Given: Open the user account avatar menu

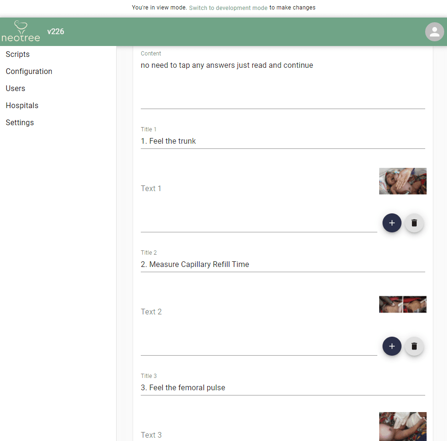Looking at the screenshot, I should (x=434, y=32).
